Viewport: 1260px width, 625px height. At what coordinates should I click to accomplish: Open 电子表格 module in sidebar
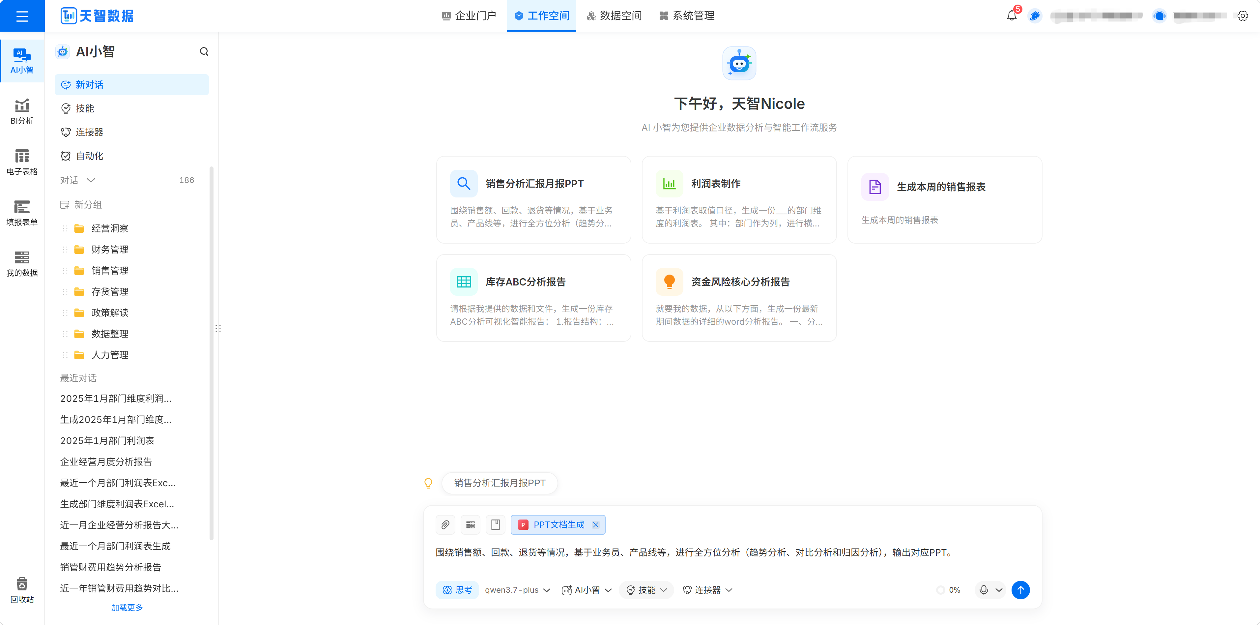coord(22,162)
